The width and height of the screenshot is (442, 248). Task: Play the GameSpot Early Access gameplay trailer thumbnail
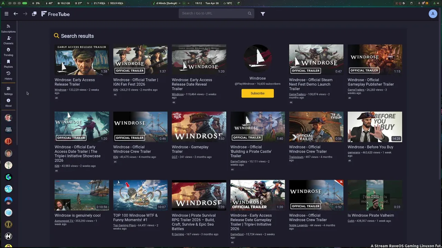(x=258, y=195)
